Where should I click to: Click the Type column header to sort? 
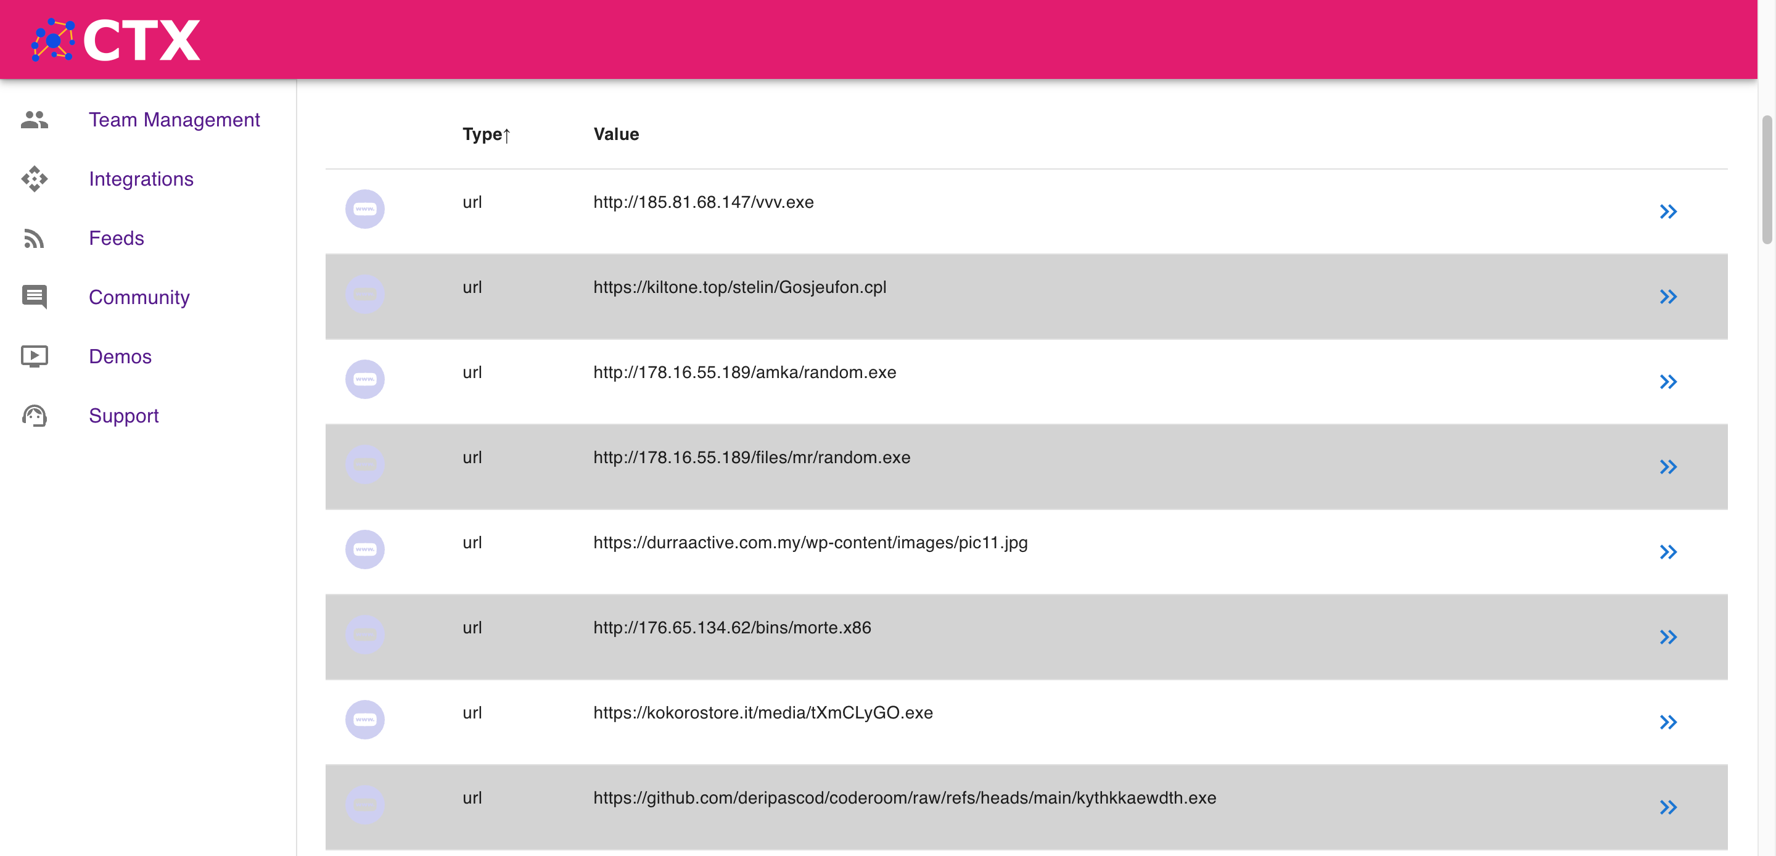(x=487, y=134)
